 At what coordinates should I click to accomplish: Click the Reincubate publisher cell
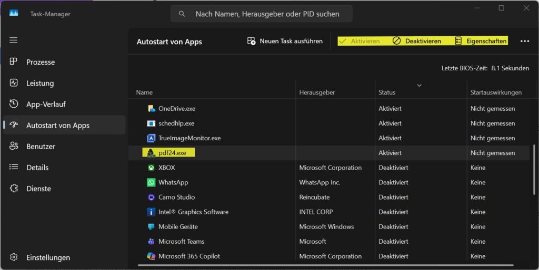click(x=314, y=197)
